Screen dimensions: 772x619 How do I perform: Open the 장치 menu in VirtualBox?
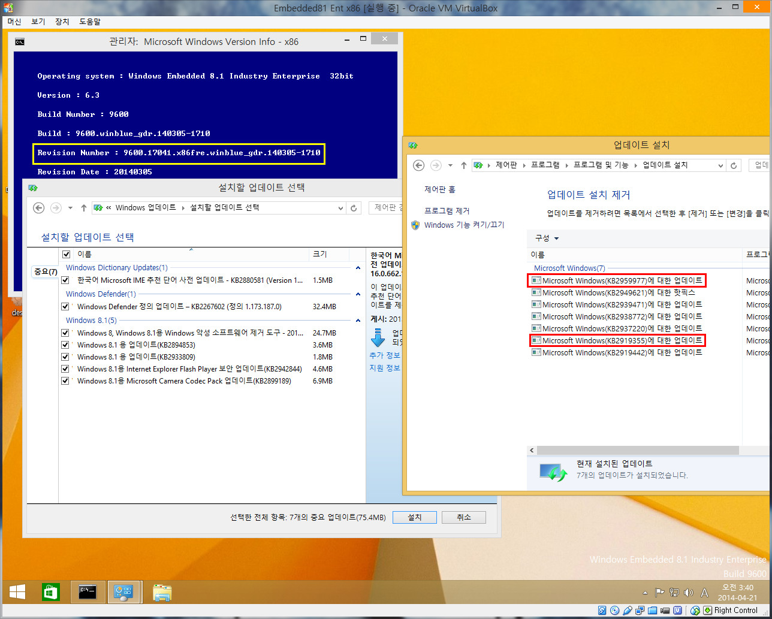[x=62, y=22]
